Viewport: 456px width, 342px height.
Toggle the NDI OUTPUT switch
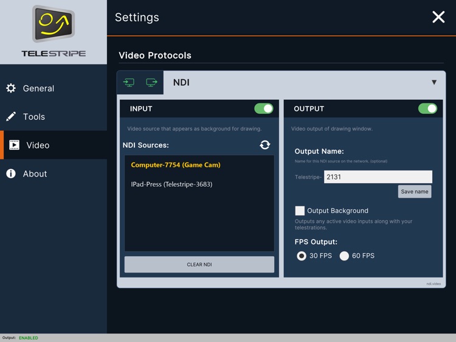(x=427, y=108)
